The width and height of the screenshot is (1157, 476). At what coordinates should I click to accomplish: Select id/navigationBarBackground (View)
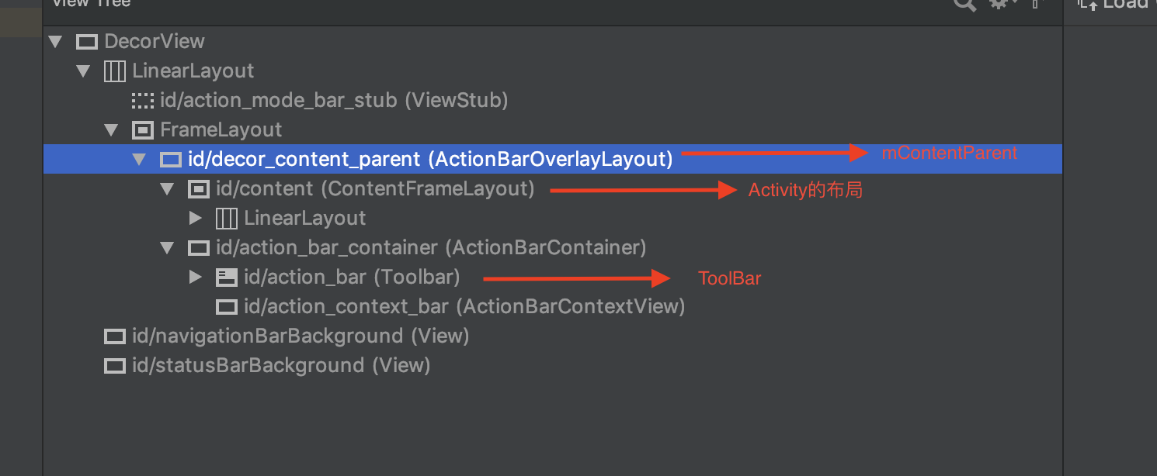click(300, 336)
